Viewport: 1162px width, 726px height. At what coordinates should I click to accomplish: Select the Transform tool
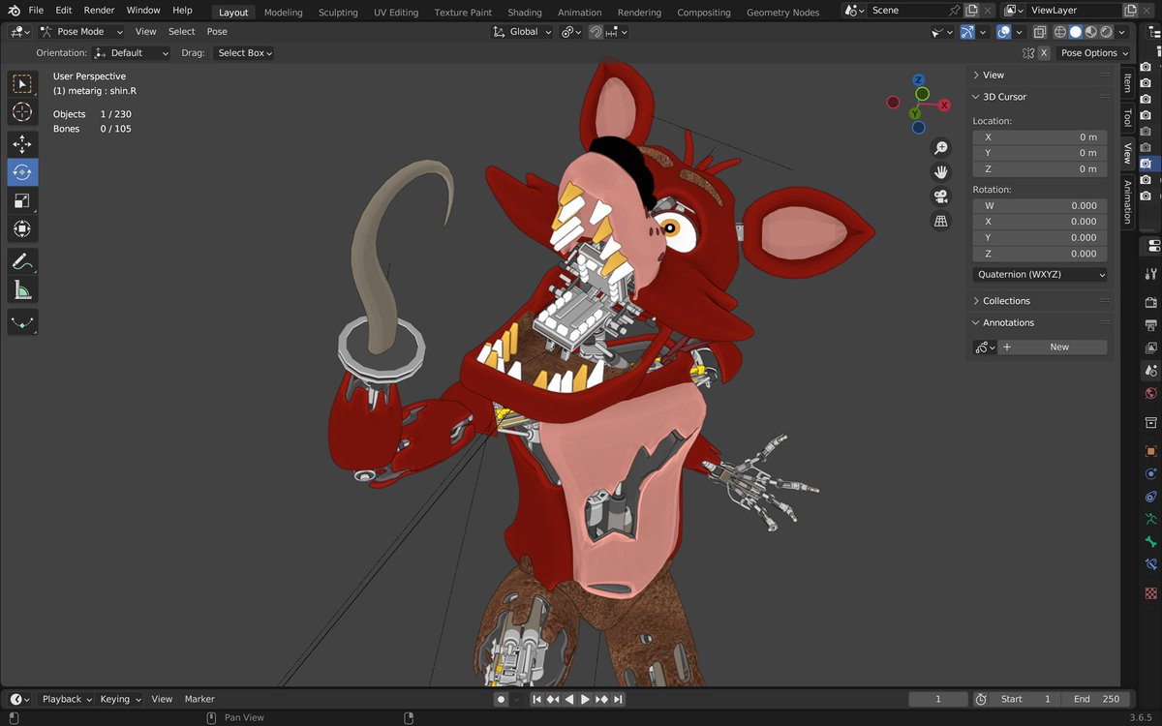pos(22,229)
